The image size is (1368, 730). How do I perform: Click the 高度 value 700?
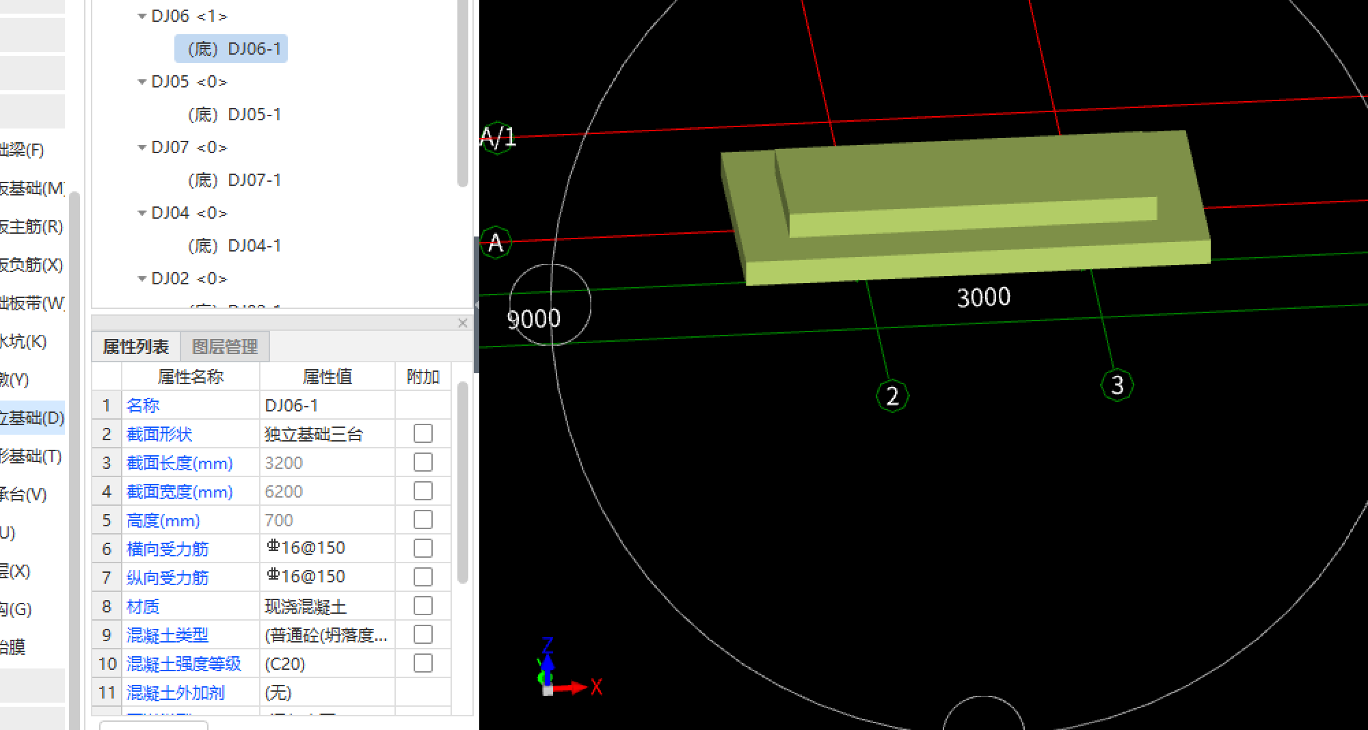(327, 520)
